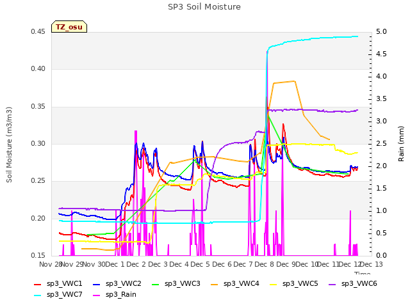Image resolution: width=410 pixels, height=307 pixels.
Task: Click the orange sp3_VWC4 legend swatch
Action: click(x=215, y=284)
